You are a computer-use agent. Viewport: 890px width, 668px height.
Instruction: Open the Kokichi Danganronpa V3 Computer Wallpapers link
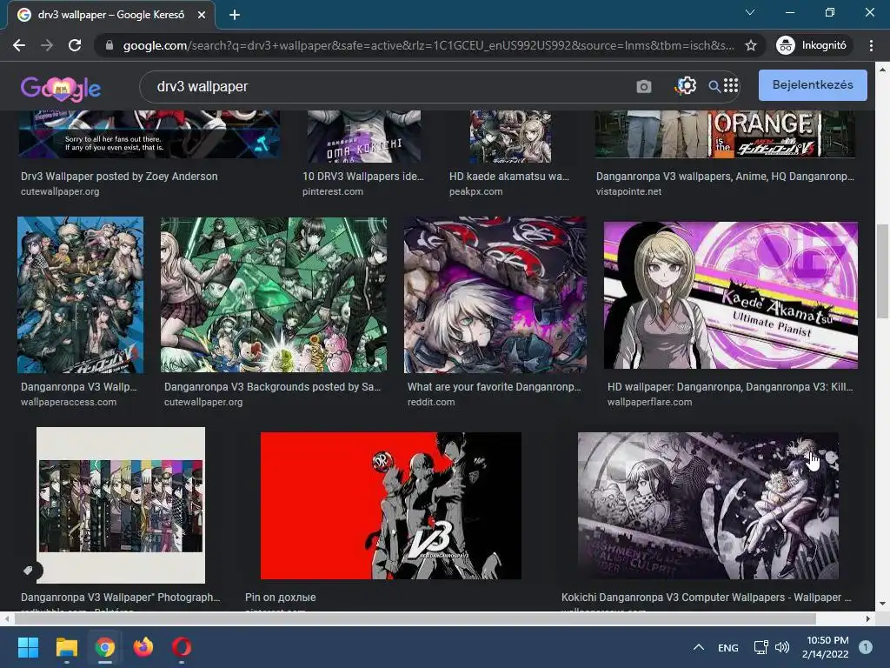(706, 598)
